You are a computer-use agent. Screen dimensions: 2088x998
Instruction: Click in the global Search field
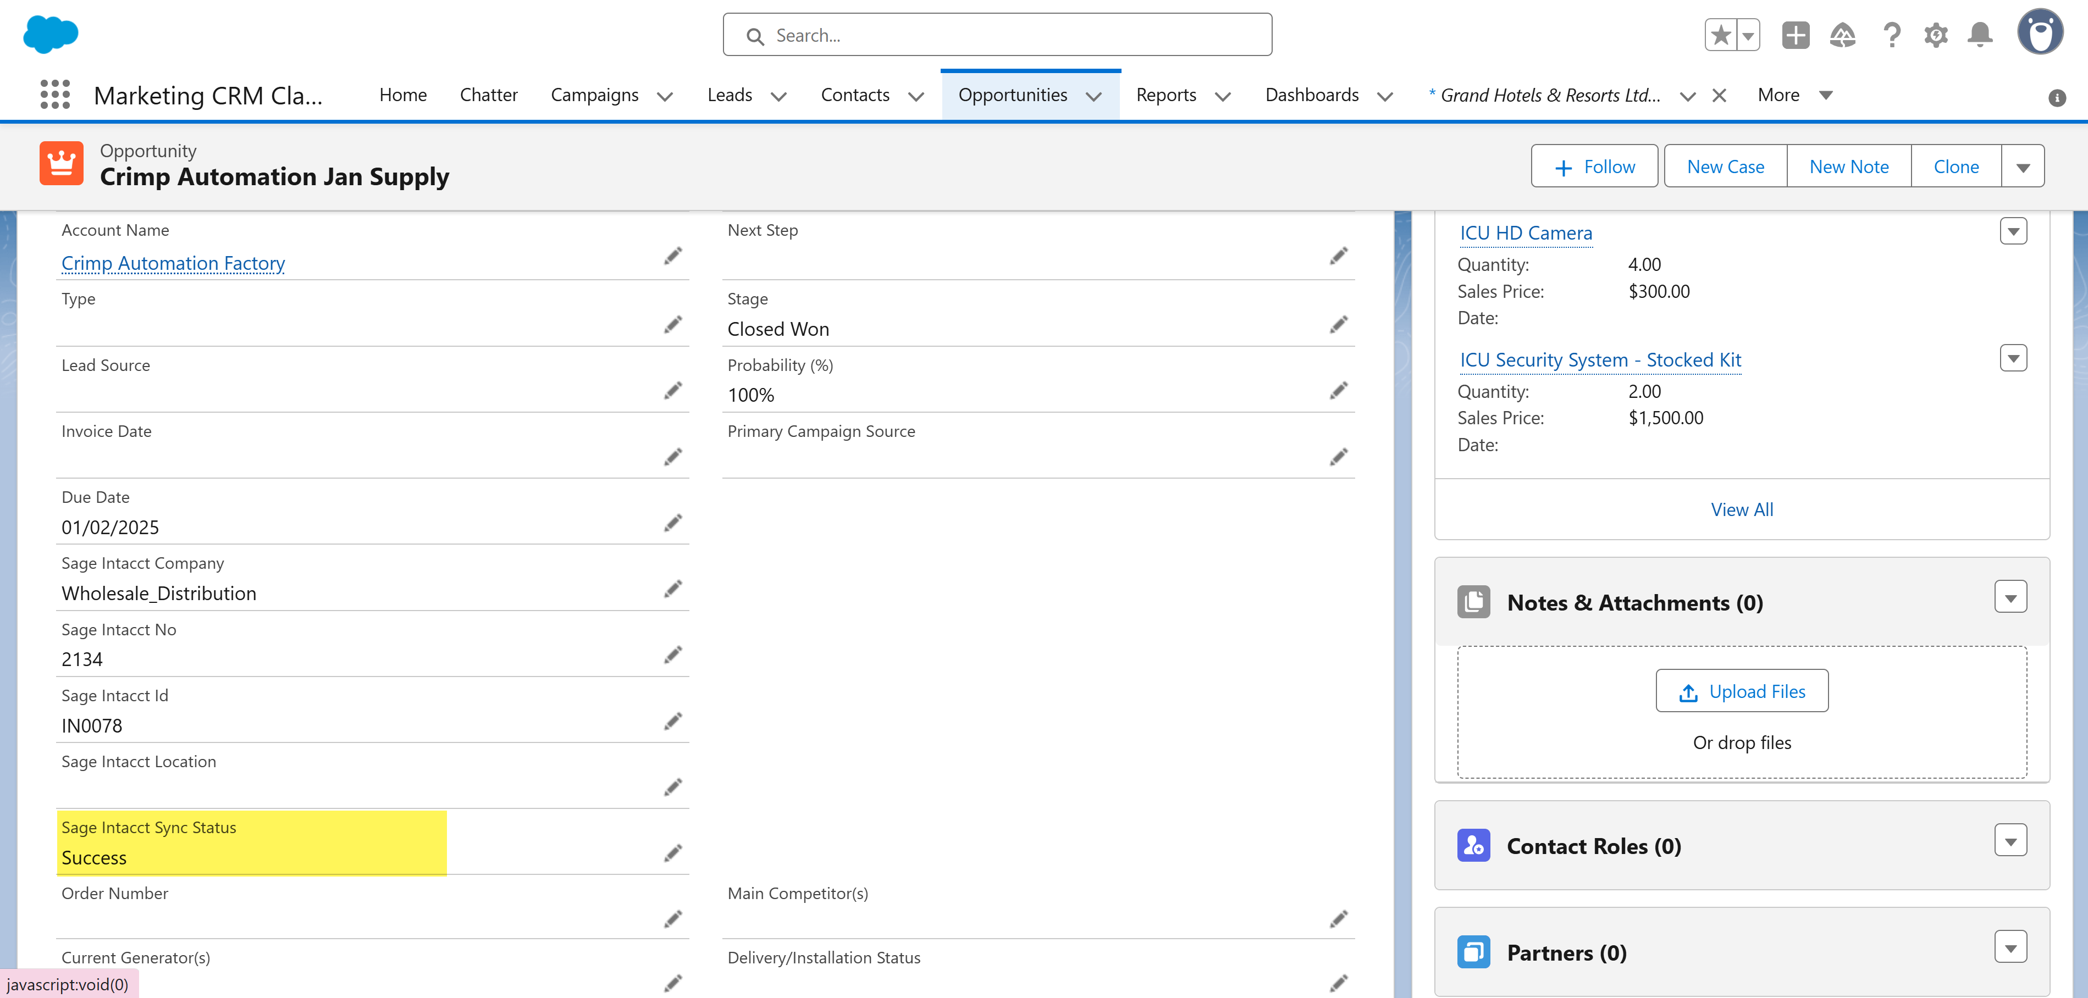[x=997, y=35]
